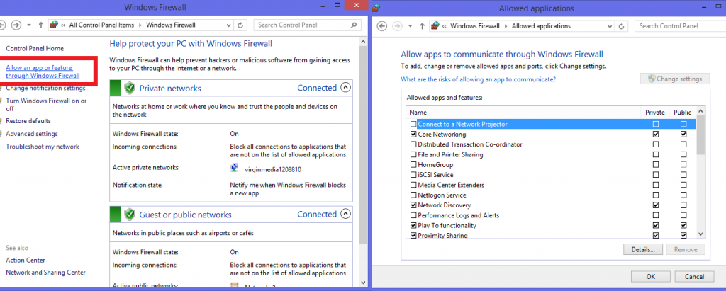
Task: Click the Details... button
Action: 643,249
